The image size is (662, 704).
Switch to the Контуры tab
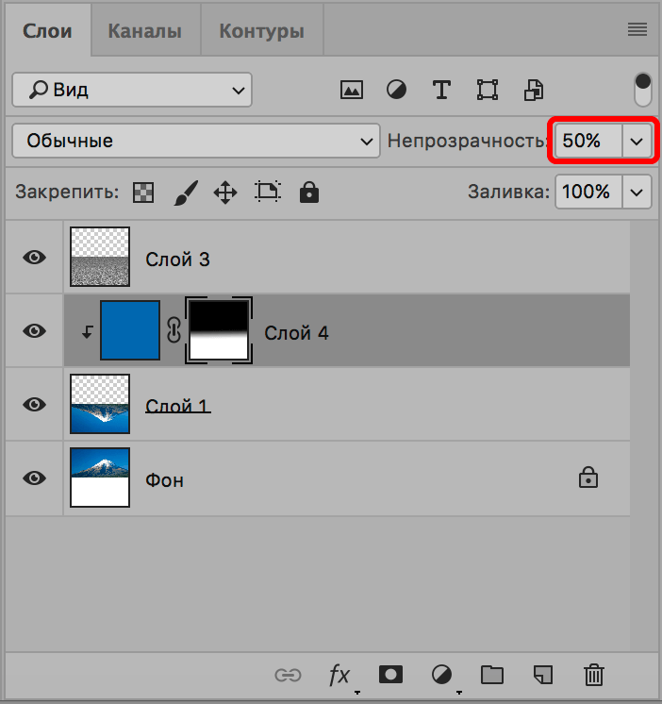pos(261,31)
